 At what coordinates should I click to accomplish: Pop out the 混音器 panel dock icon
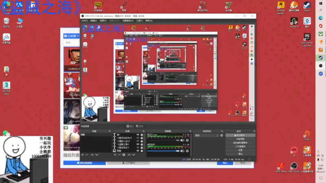(x=190, y=131)
